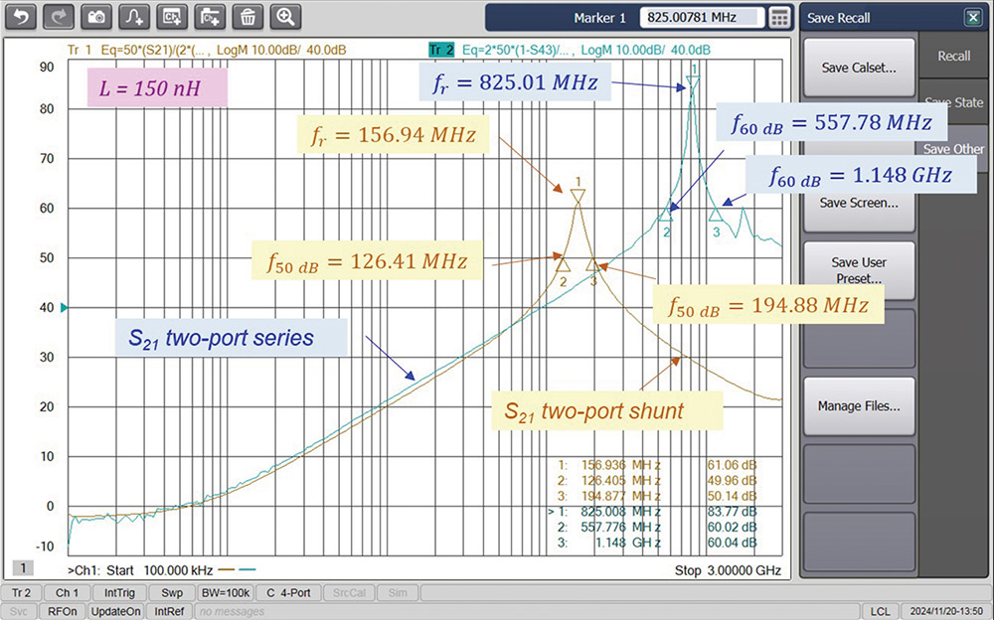The height and width of the screenshot is (620, 994).
Task: Open the numeric keypad icon beside Marker 1
Action: (779, 18)
